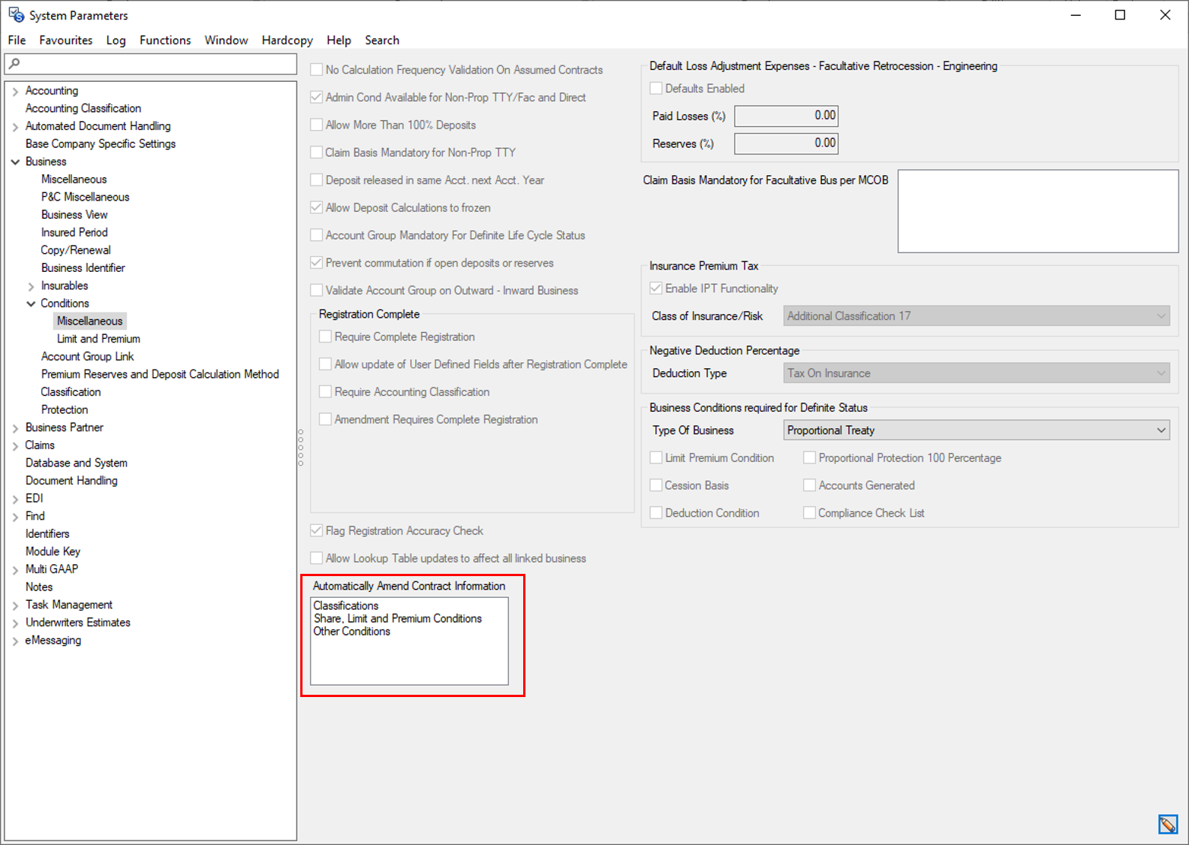Click the edit pencil icon at bottom right
Viewport: 1189px width, 845px height.
click(x=1167, y=824)
